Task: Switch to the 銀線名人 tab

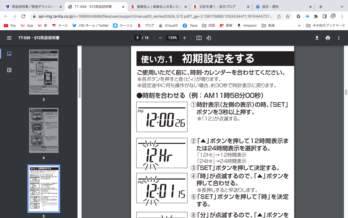Action: [x=158, y=7]
